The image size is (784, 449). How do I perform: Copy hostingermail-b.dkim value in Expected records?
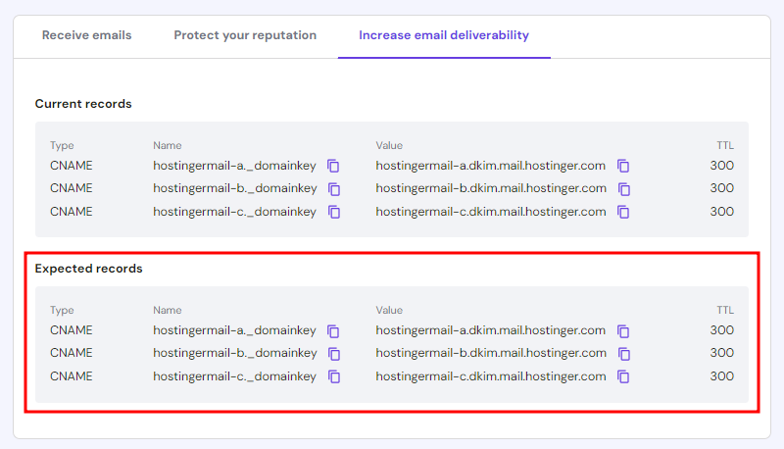pyautogui.click(x=623, y=354)
